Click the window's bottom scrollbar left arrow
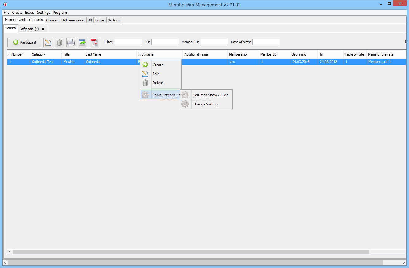The width and height of the screenshot is (409, 268). click(5, 263)
